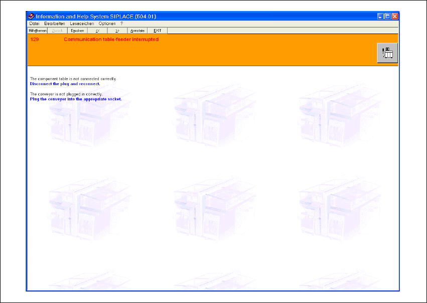Screen dimensions: 427x303
Task: Click 'Communication table-feeder interrupted' heading
Action: click(111, 40)
